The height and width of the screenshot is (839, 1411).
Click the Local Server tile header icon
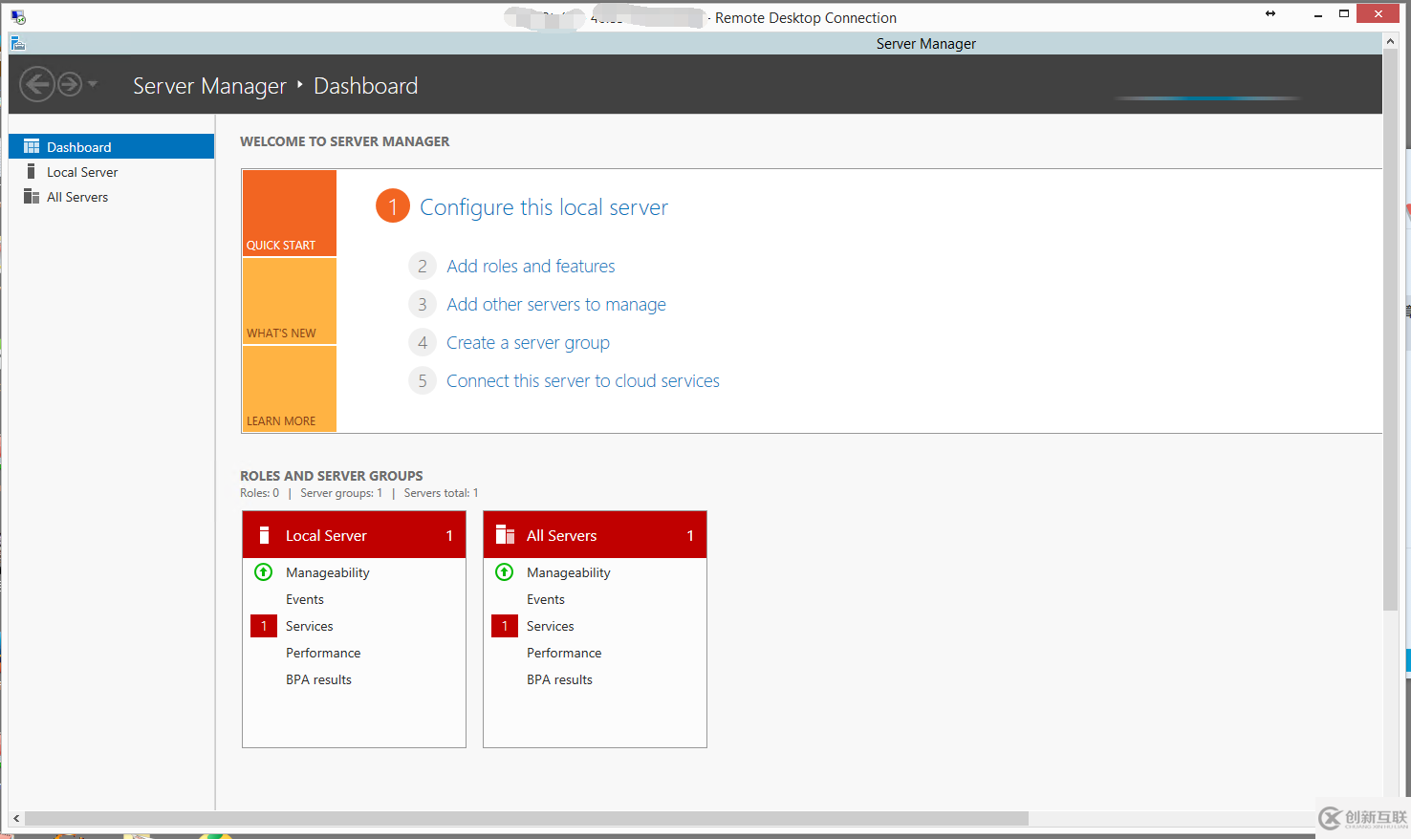point(265,535)
